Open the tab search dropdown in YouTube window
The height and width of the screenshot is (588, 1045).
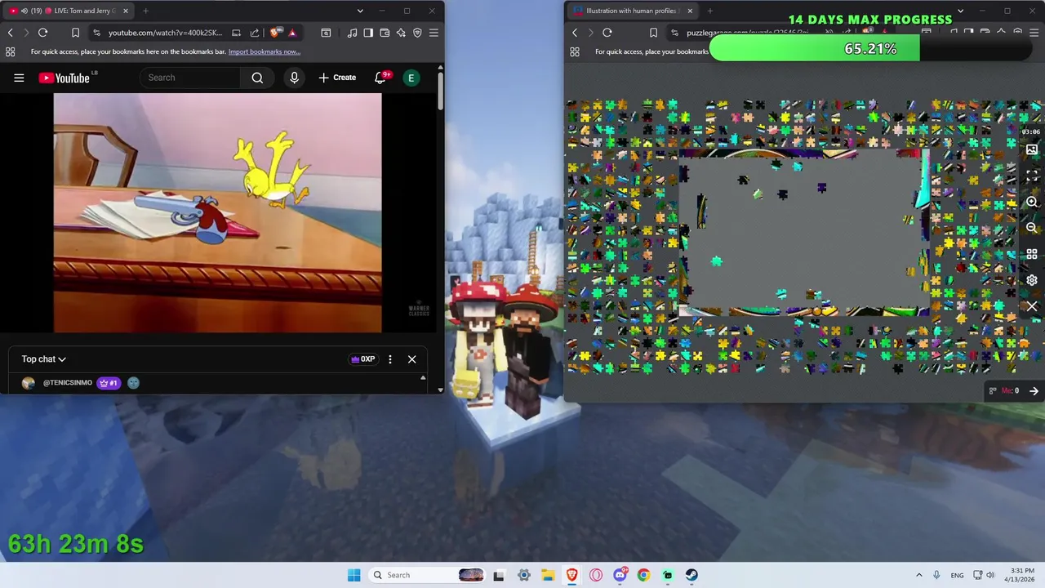[360, 11]
